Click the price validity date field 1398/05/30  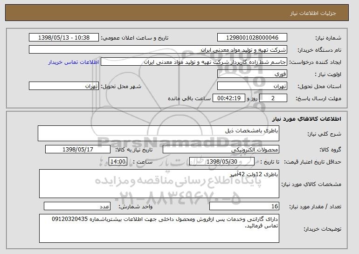point(222,162)
